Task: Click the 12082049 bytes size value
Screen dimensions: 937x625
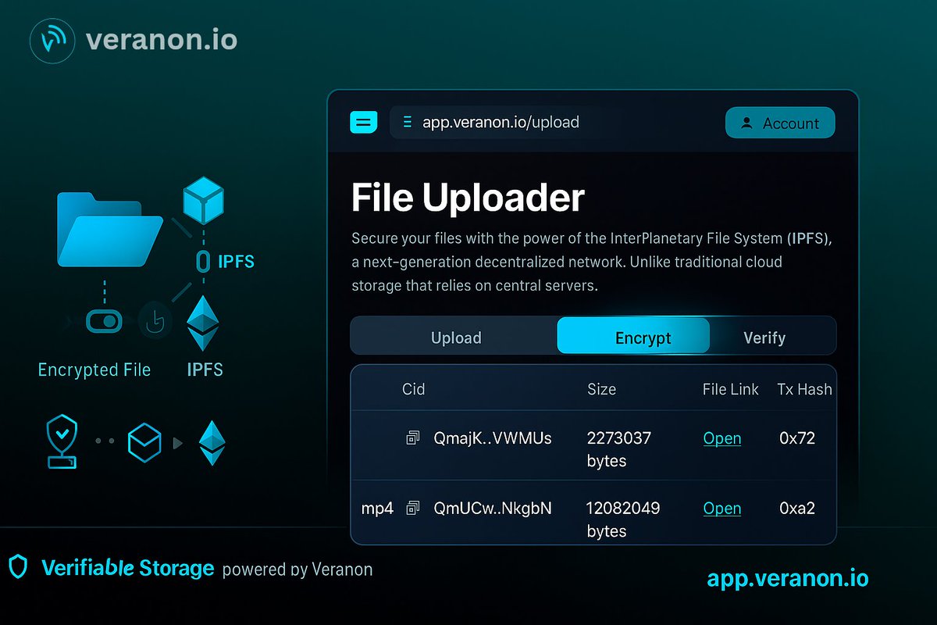Action: 623,520
